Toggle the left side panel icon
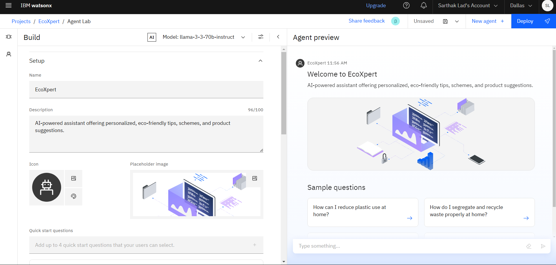Viewport: 556px width, 265px height. [x=9, y=37]
